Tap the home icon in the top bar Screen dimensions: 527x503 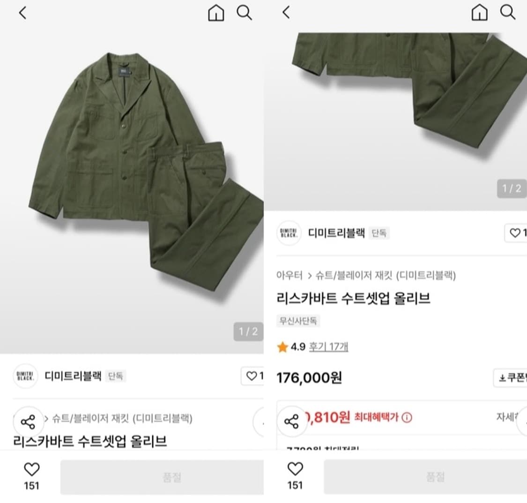point(215,13)
